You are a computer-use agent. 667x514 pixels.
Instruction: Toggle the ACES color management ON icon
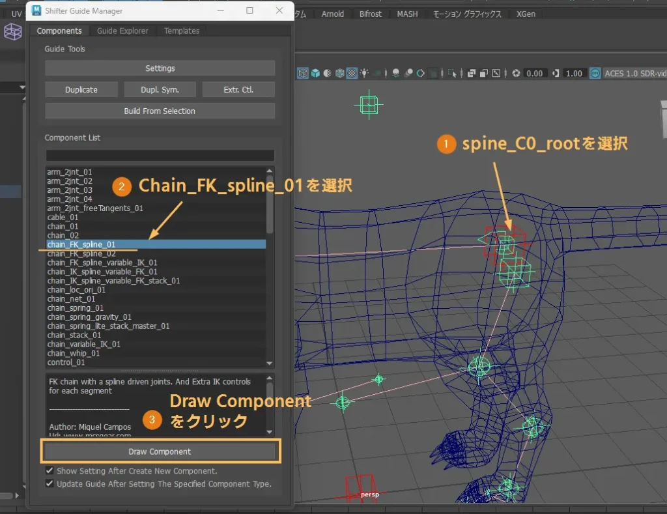595,74
